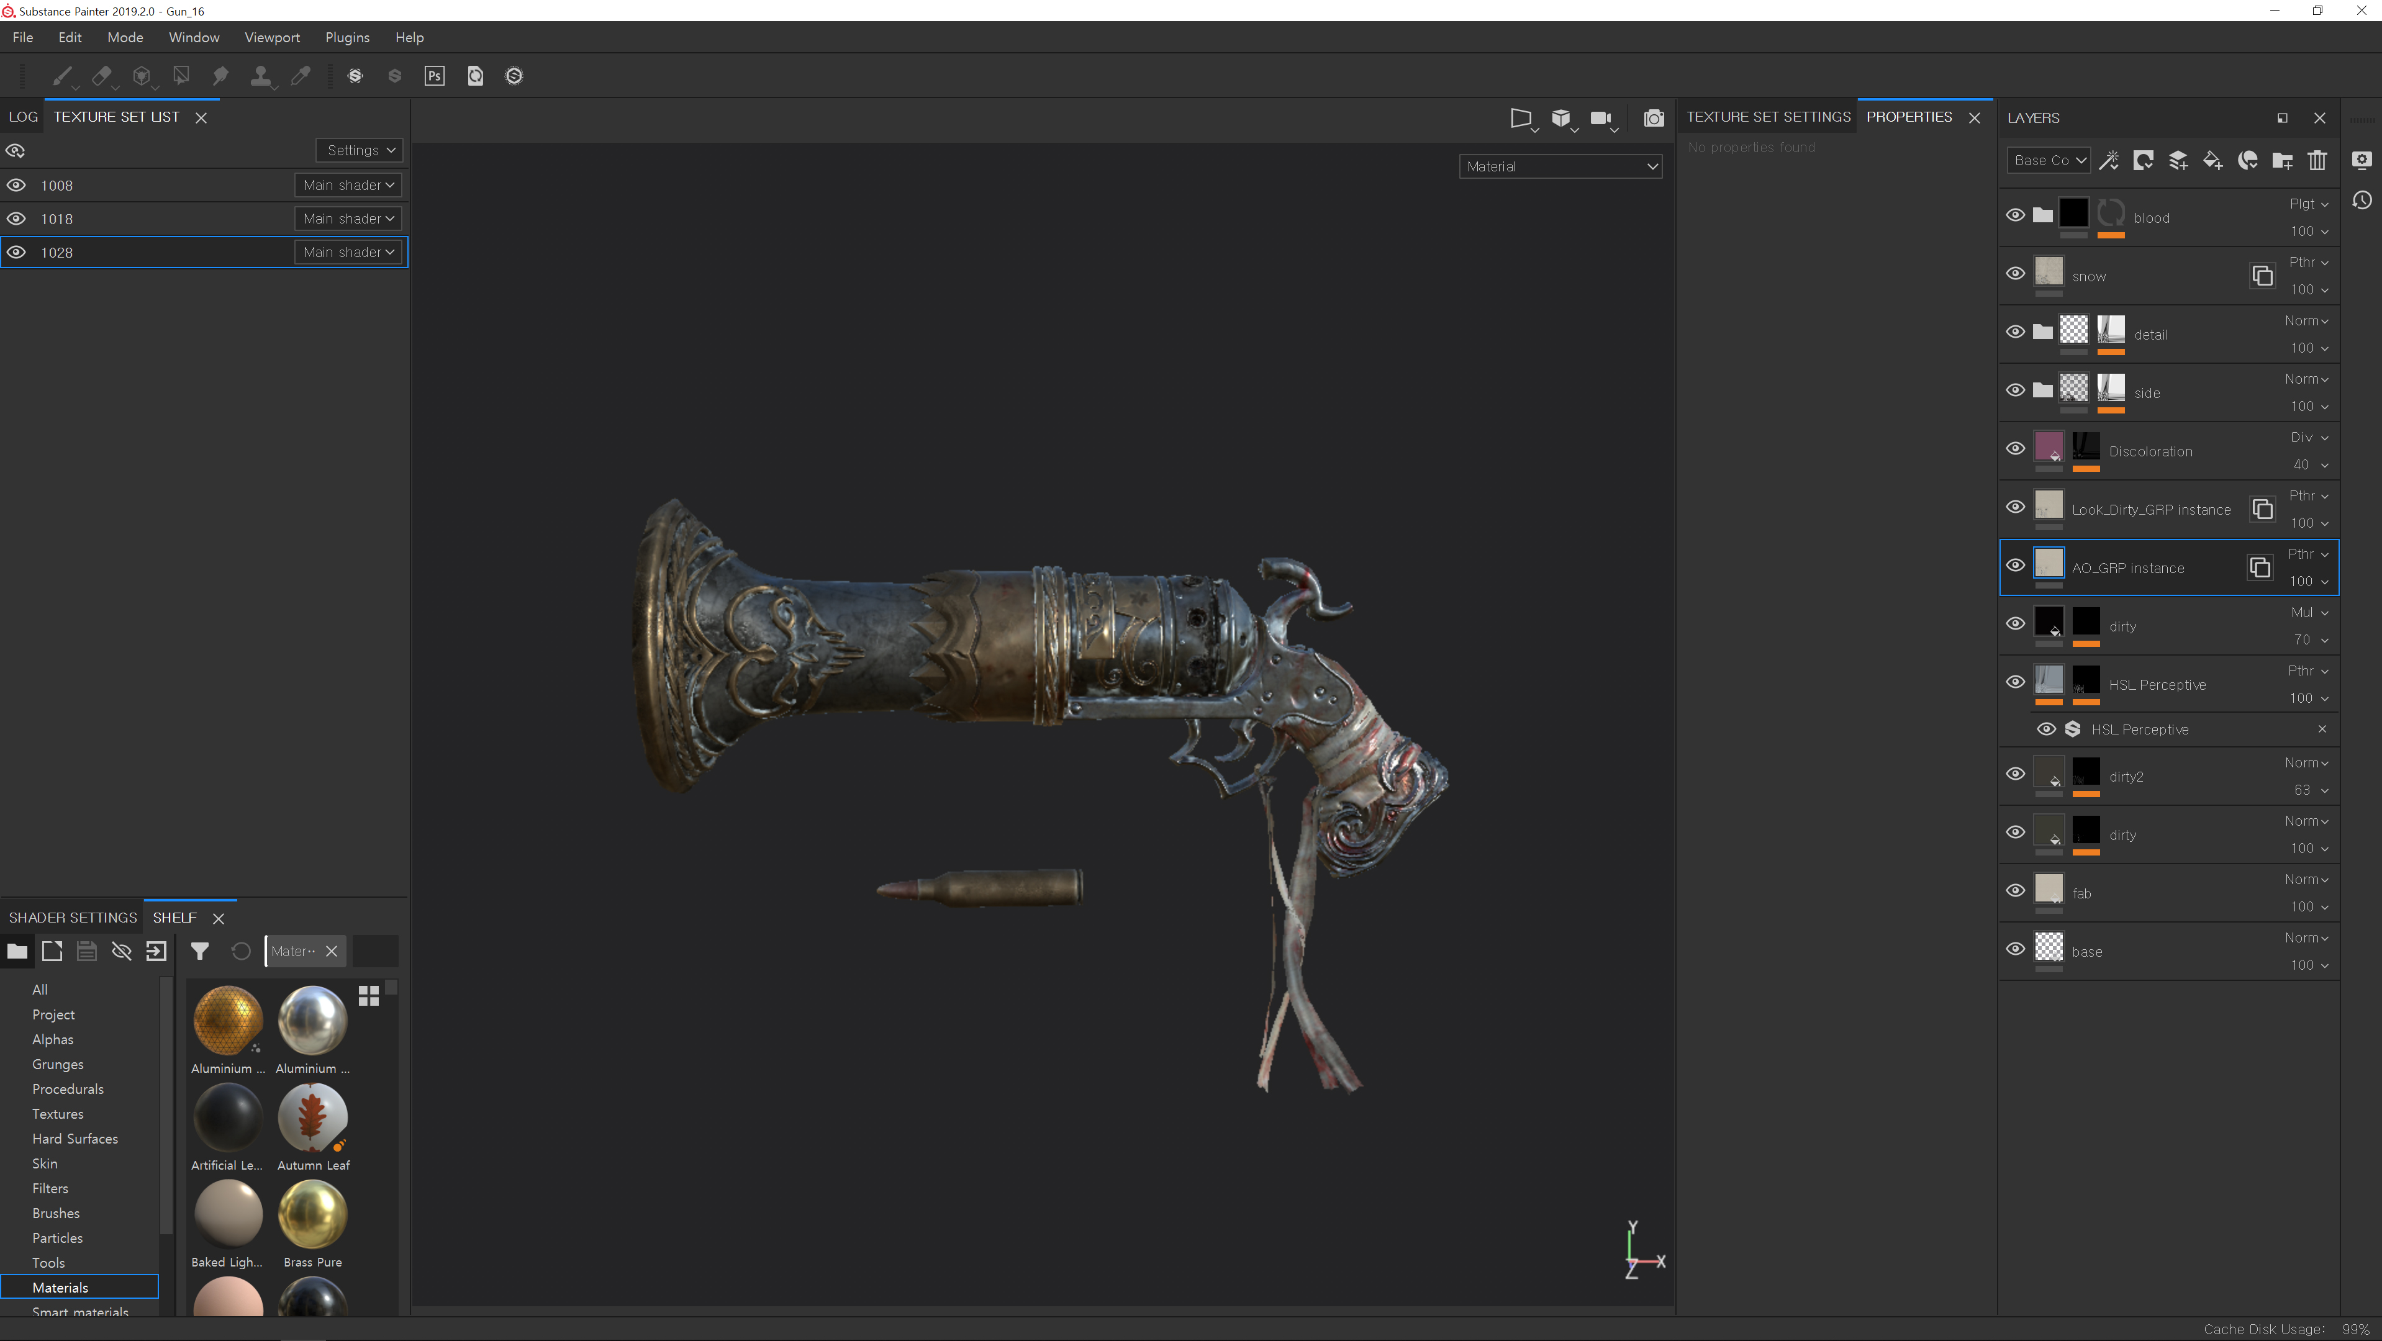
Task: Select the Smart materials shelf category
Action: click(x=79, y=1311)
